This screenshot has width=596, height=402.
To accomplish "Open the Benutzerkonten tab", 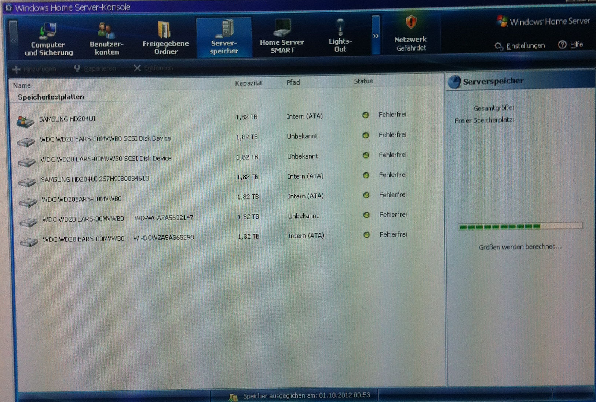I will tap(107, 39).
